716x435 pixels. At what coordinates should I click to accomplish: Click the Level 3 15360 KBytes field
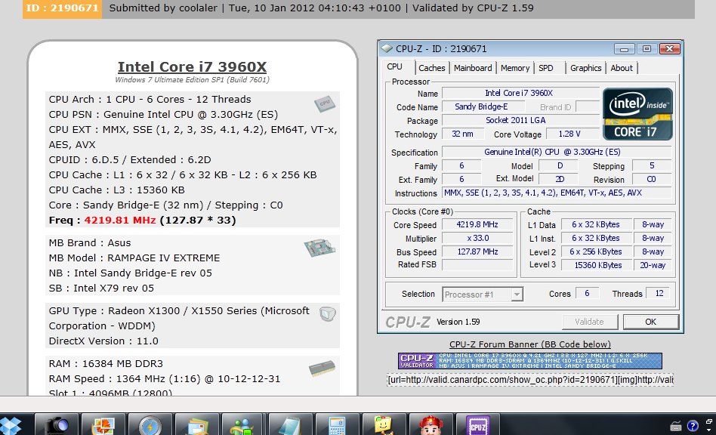(597, 265)
